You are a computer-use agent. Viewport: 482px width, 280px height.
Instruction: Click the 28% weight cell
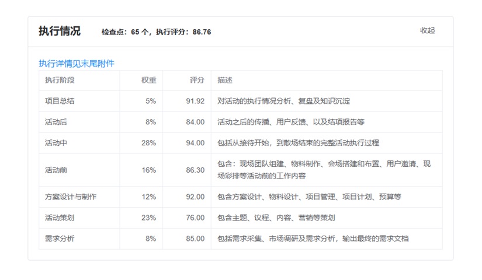(x=149, y=143)
